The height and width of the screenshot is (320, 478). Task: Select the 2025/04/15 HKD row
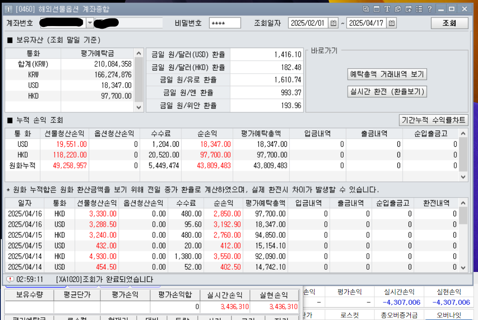[x=232, y=235]
